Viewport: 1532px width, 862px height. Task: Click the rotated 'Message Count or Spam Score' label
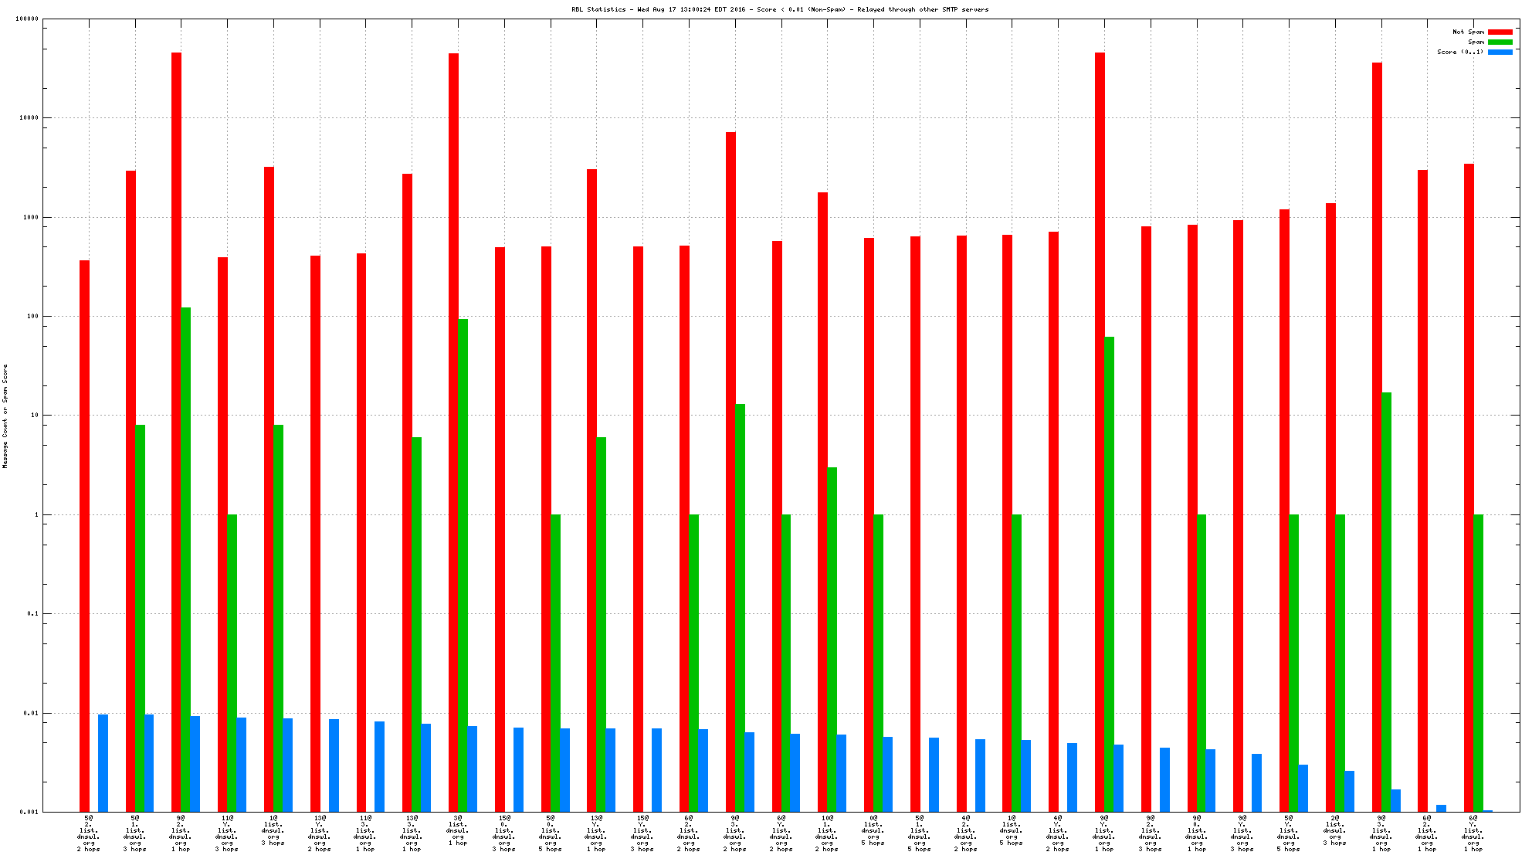tap(5, 416)
